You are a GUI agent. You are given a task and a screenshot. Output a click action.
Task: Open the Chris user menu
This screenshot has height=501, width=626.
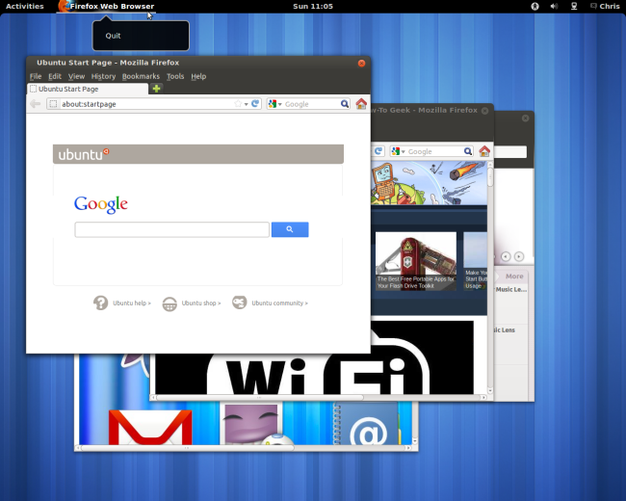click(x=605, y=6)
